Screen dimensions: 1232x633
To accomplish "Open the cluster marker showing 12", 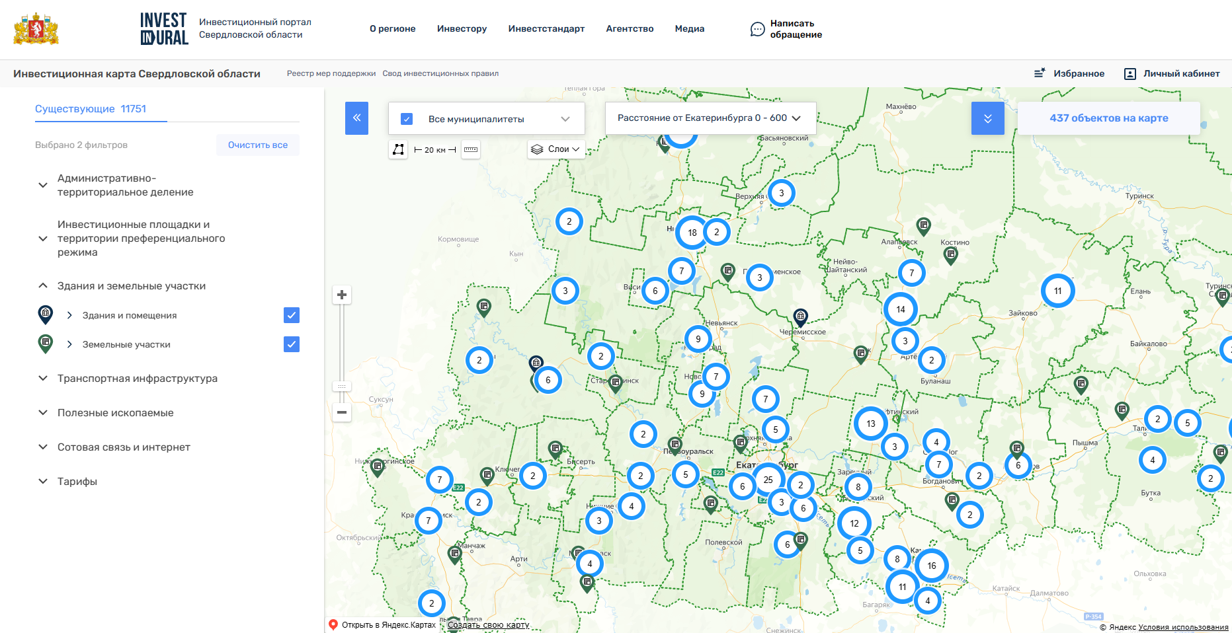I will click(x=854, y=523).
